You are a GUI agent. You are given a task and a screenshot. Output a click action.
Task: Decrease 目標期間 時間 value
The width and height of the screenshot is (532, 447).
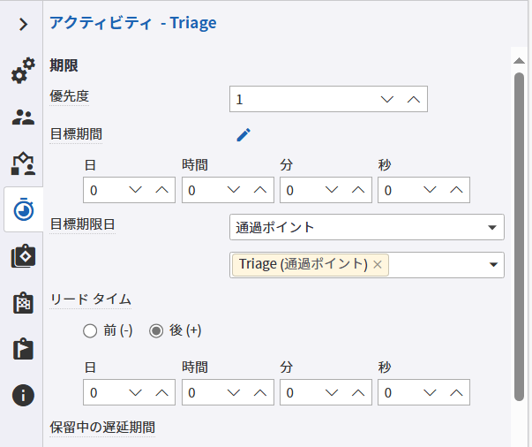pyautogui.click(x=234, y=190)
